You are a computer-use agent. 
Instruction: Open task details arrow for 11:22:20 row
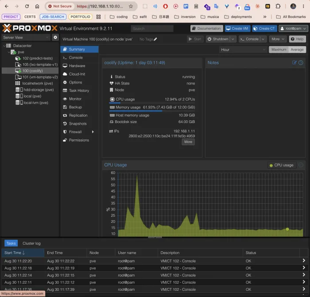304,261
